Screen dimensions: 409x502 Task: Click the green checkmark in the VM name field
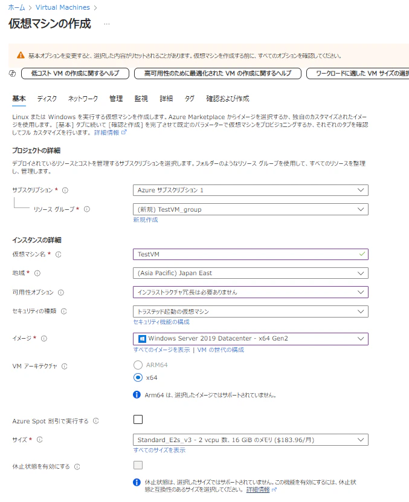[362, 254]
